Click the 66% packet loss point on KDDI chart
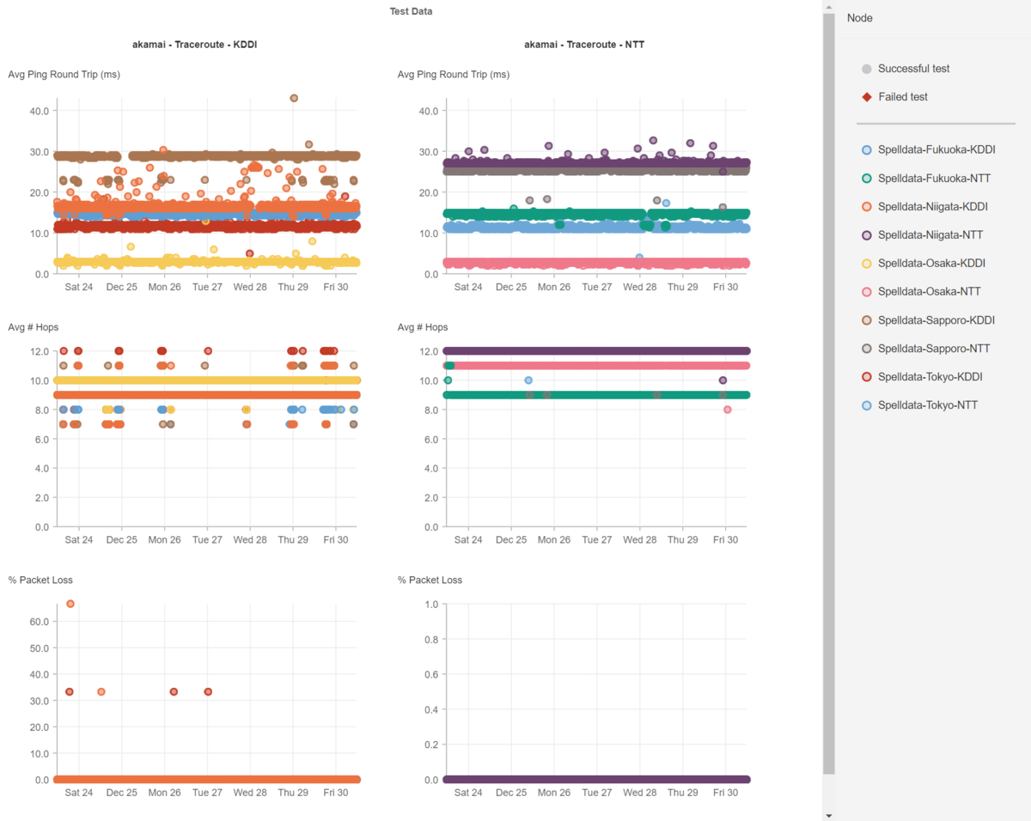Screen dimensions: 1031x821 tap(70, 604)
